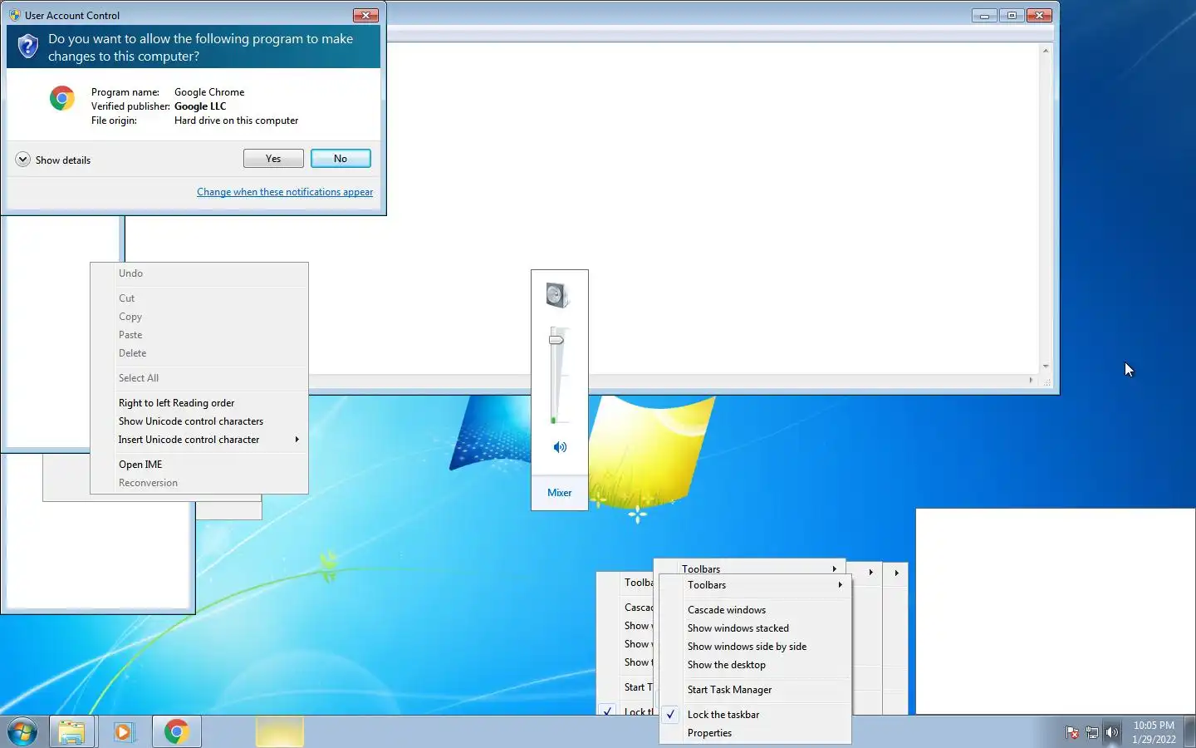
Task: Choose Cut in the edit context menu
Action: [199, 298]
